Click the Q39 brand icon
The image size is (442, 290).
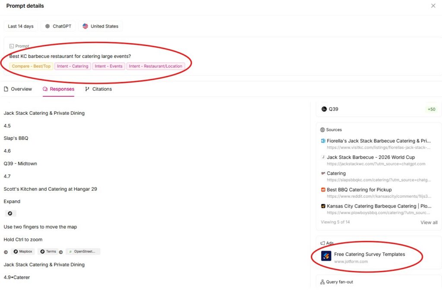pos(324,109)
